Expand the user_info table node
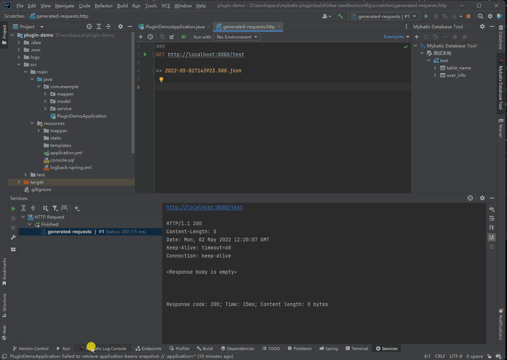 435,75
